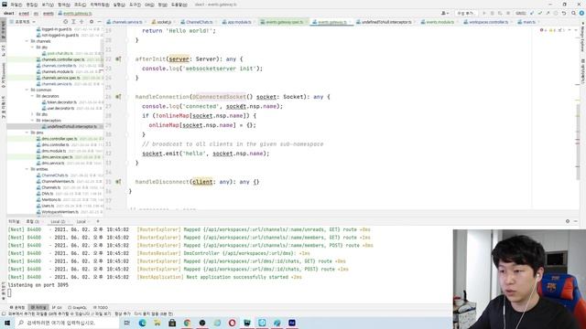
Task: Collapse the interceptors folder
Action: pyautogui.click(x=33, y=121)
